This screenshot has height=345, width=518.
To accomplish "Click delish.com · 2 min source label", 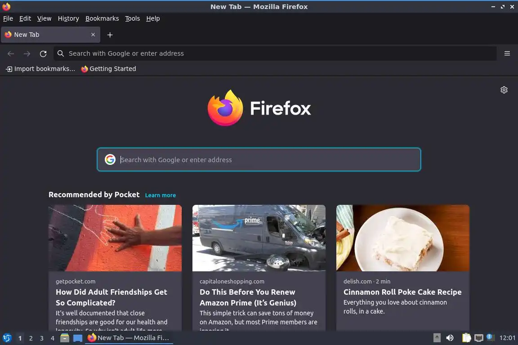I will (367, 281).
